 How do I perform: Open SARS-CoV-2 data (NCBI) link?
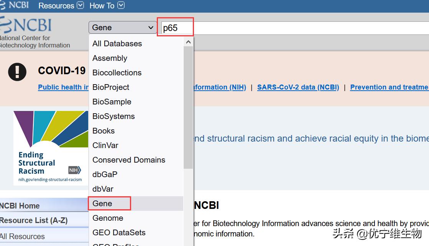tap(298, 87)
